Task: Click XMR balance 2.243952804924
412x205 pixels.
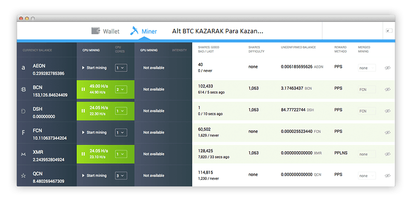Action: coord(49,159)
